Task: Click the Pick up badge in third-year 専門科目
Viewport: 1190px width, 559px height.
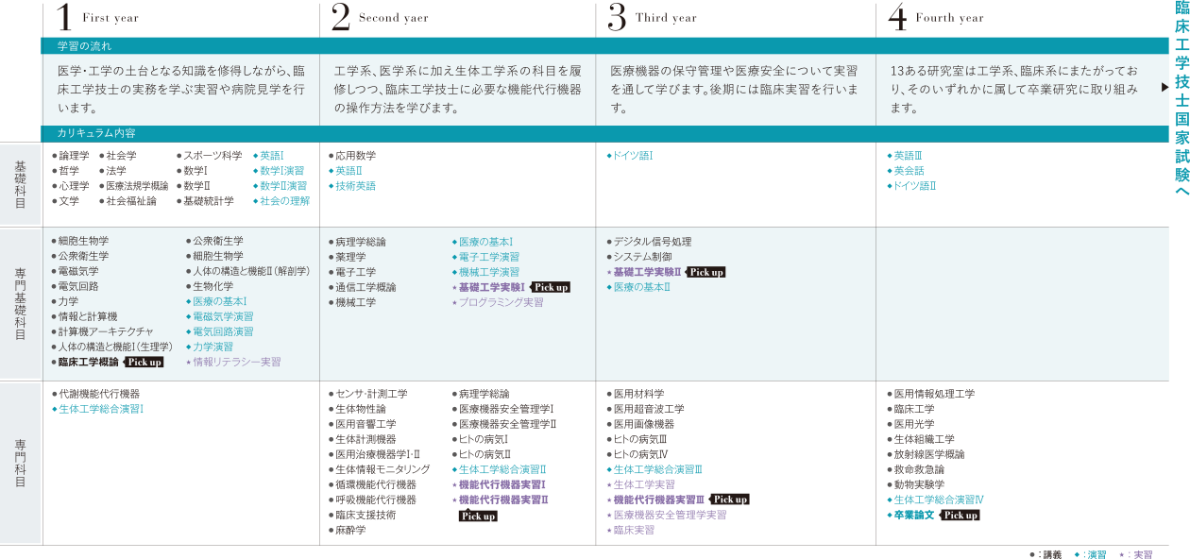Action: (729, 500)
